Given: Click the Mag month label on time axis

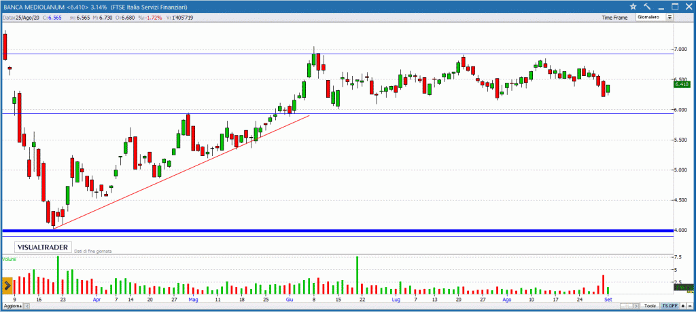Looking at the screenshot, I should 193,300.
